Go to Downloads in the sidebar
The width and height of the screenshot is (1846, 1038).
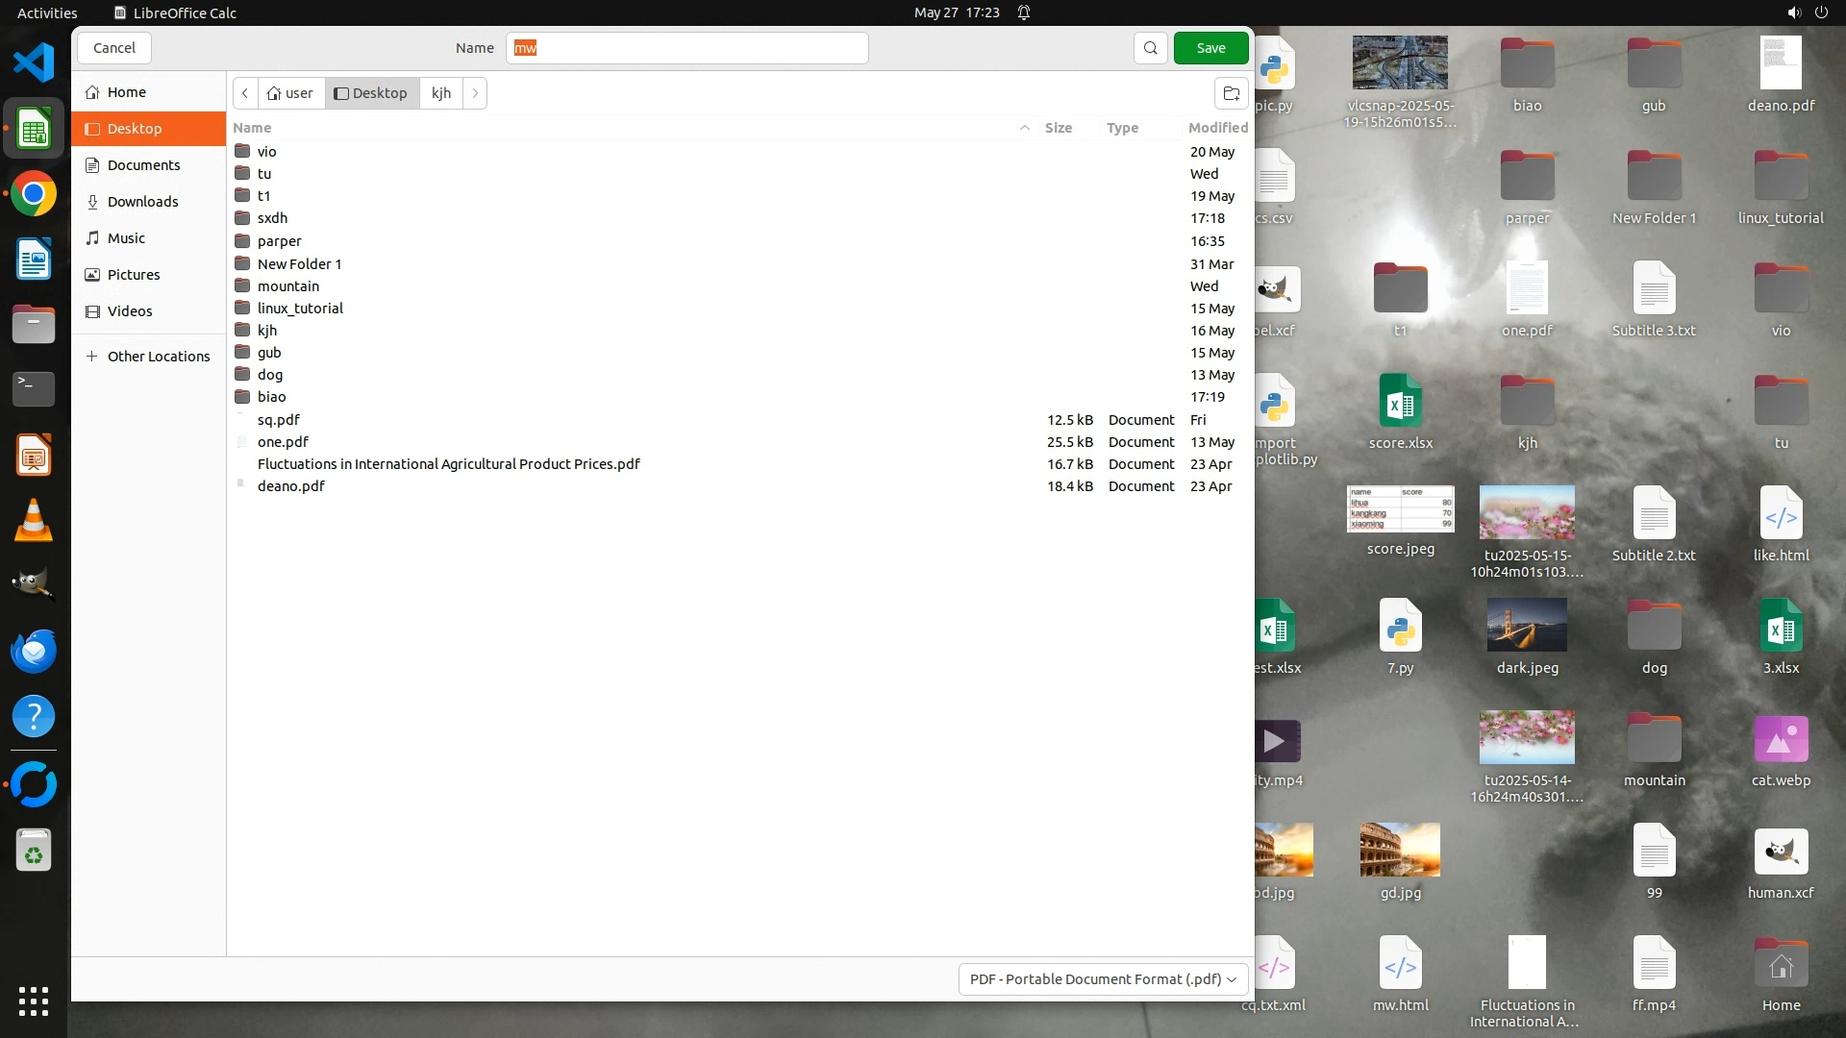click(142, 202)
